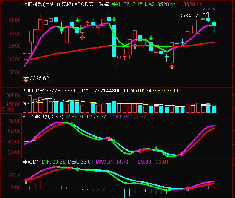This screenshot has height=198, width=235.
Task: Click the green down arrow on the SLOWKD peak
Action: [x=72, y=124]
